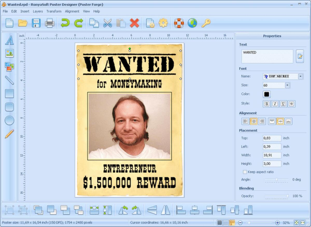Enable the Keep aspect ratio checkbox

click(245, 172)
